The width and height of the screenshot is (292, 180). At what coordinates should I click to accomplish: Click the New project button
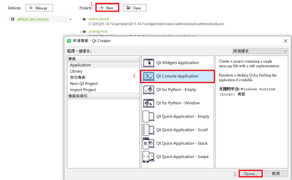107,8
